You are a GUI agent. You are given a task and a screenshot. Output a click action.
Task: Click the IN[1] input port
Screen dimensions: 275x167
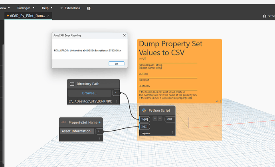point(145,127)
